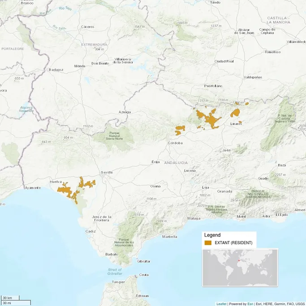Viewport: 306px width, 306px height.
Task: Click the "Campo de Criptana" label
Action: tap(267, 31)
